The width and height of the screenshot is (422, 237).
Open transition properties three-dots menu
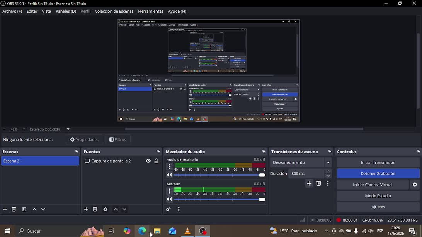[x=328, y=183]
